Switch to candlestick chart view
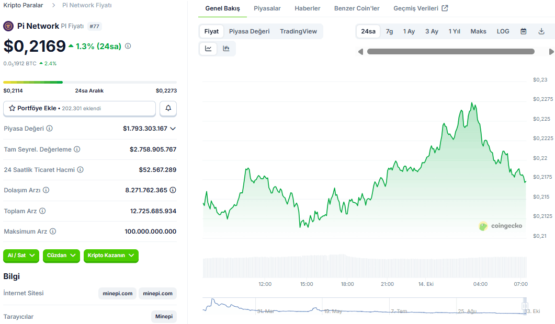This screenshot has width=555, height=324. (x=226, y=49)
